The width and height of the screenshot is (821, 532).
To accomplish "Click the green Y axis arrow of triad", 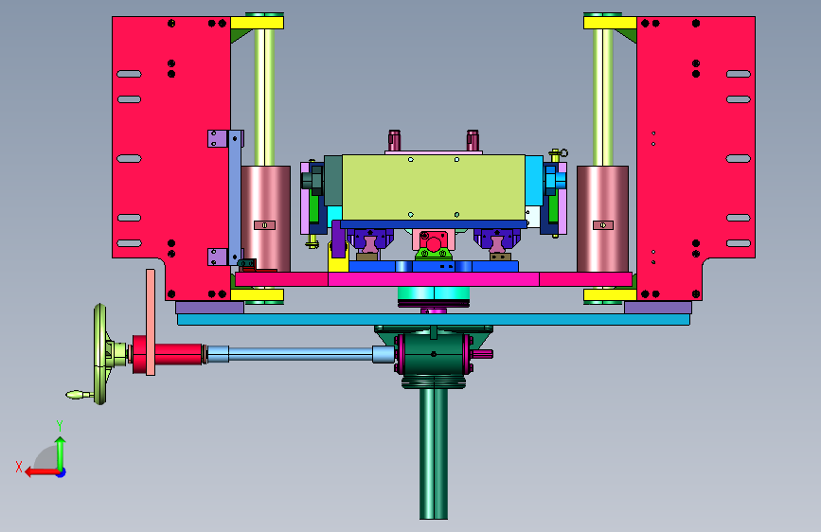I will tap(61, 453).
